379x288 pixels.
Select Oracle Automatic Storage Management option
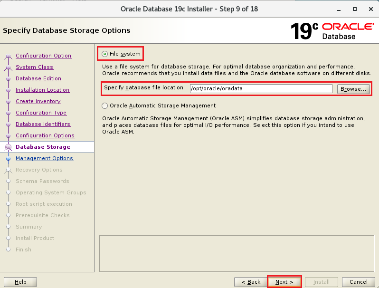104,106
